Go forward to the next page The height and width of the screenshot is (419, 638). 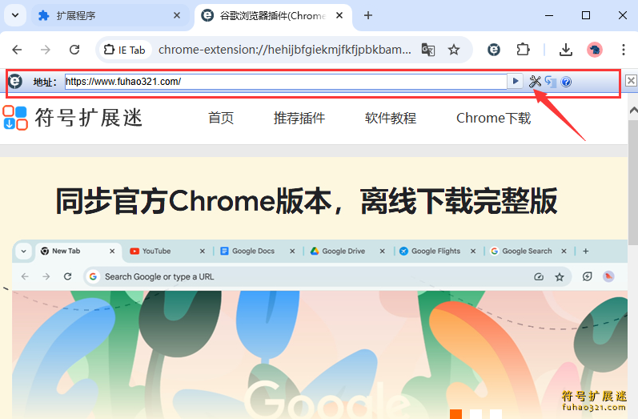(46, 50)
